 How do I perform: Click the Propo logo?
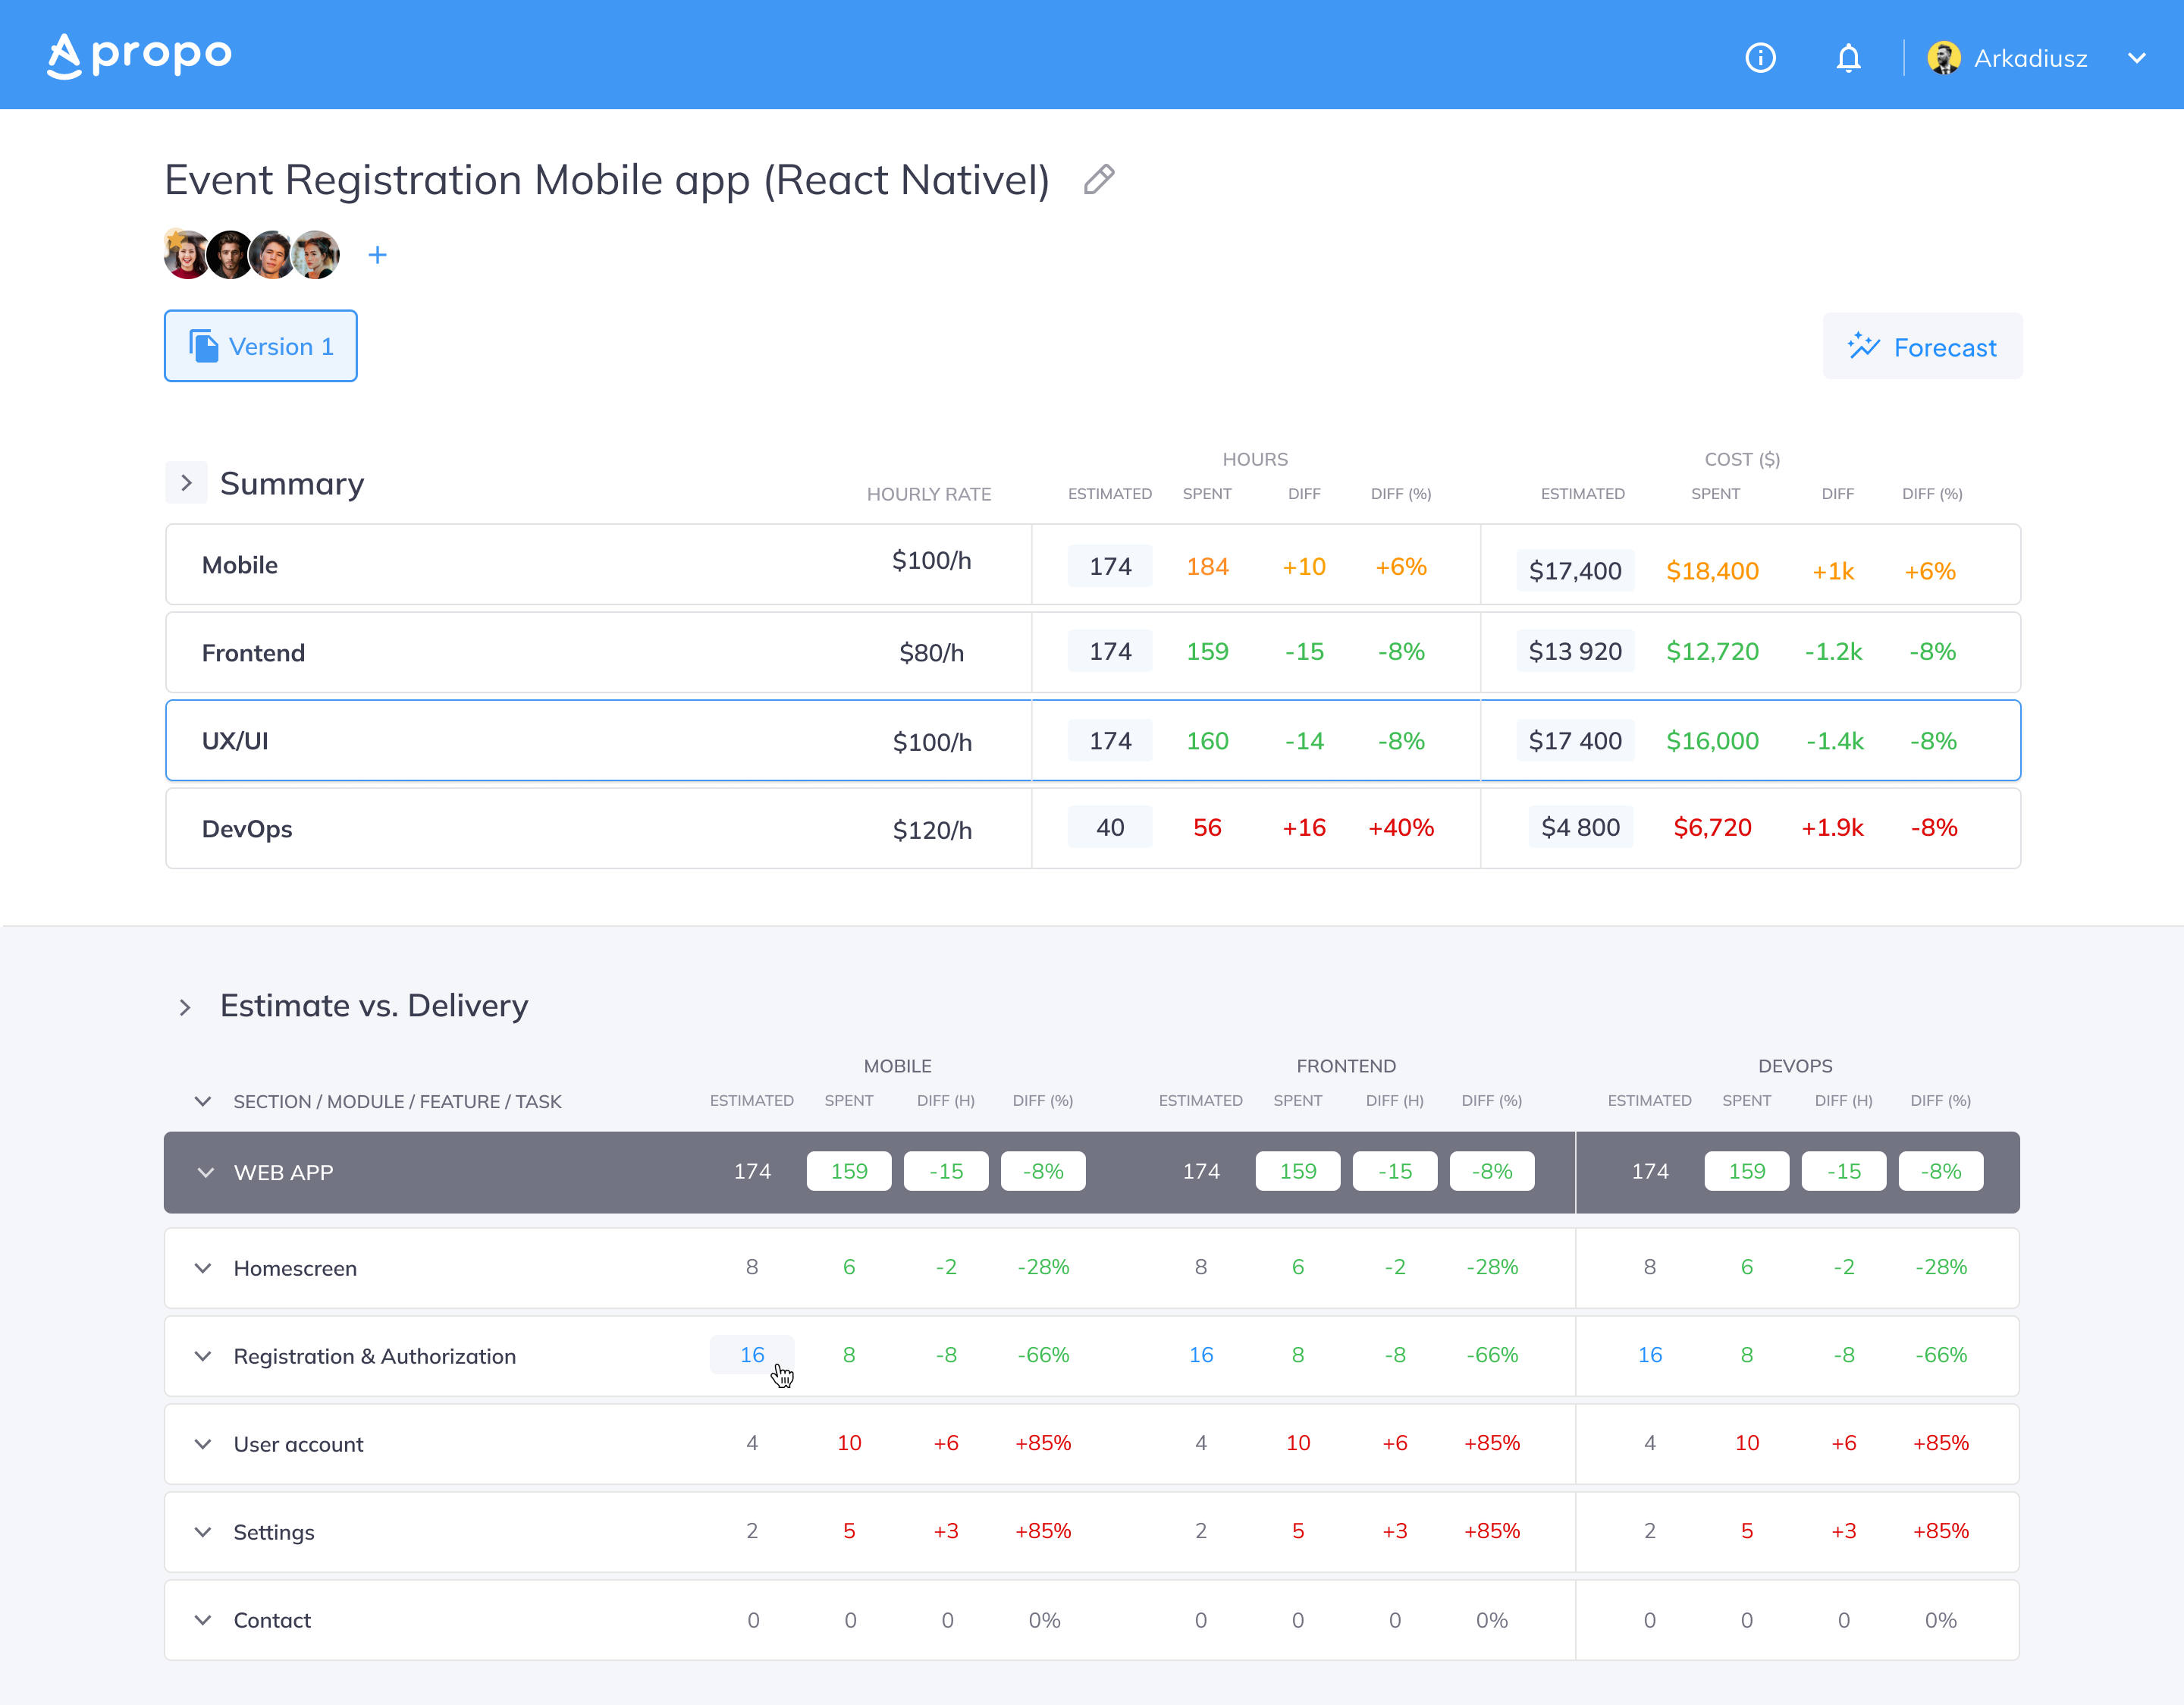139,55
